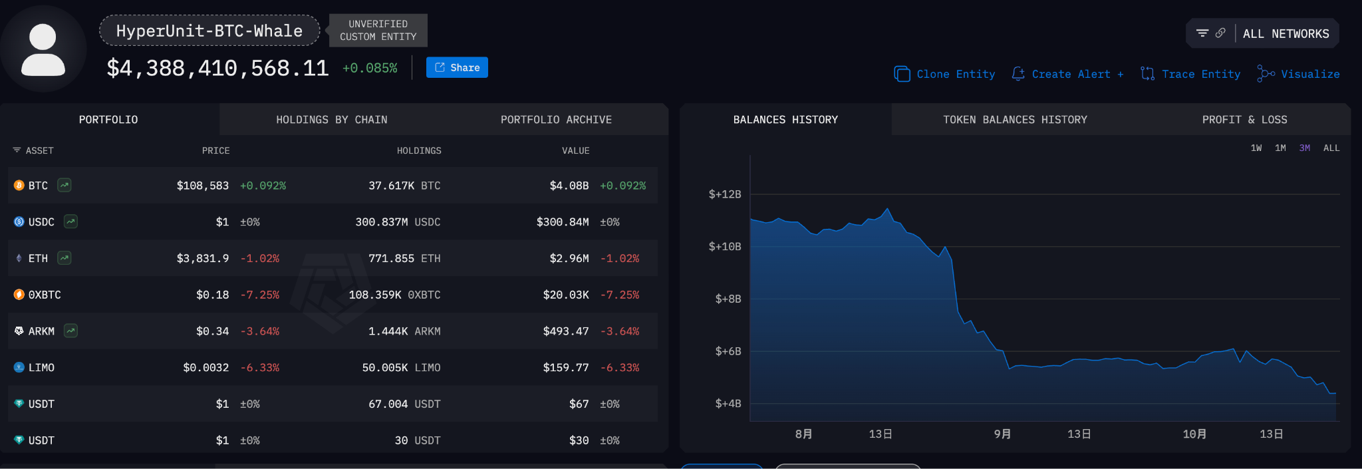Switch chart range to ALL

click(x=1331, y=148)
